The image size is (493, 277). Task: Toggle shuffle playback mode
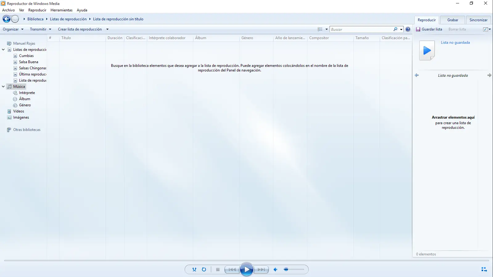(x=194, y=269)
